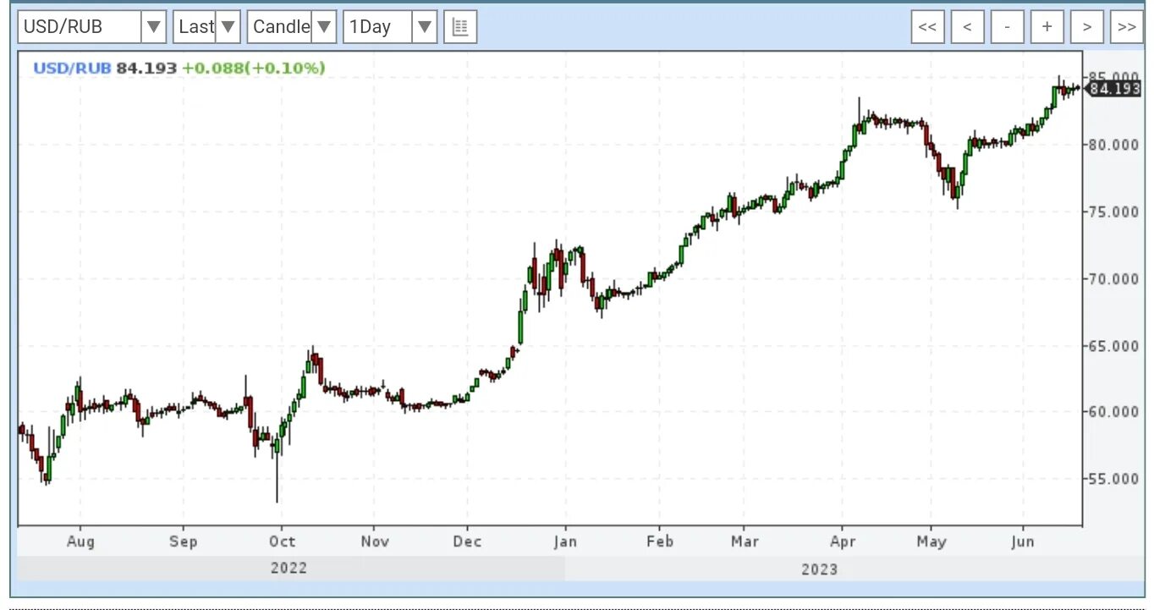This screenshot has width=1154, height=610.
Task: Click the +0.088(+0.10%) change value
Action: point(254,69)
